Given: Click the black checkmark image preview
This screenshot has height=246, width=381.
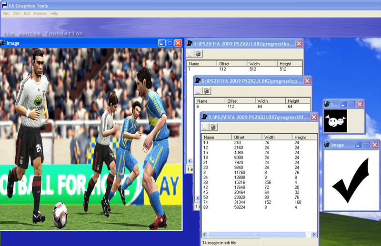Looking at the screenshot, I should point(351,180).
